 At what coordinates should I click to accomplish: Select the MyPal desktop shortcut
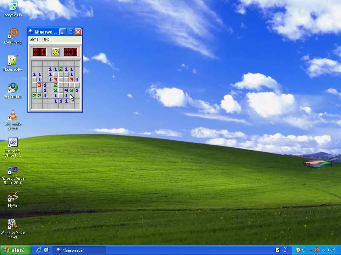click(13, 200)
